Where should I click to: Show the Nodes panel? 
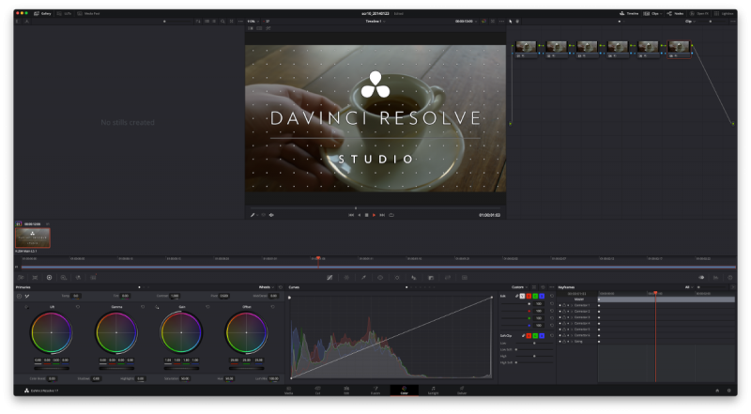pos(675,14)
